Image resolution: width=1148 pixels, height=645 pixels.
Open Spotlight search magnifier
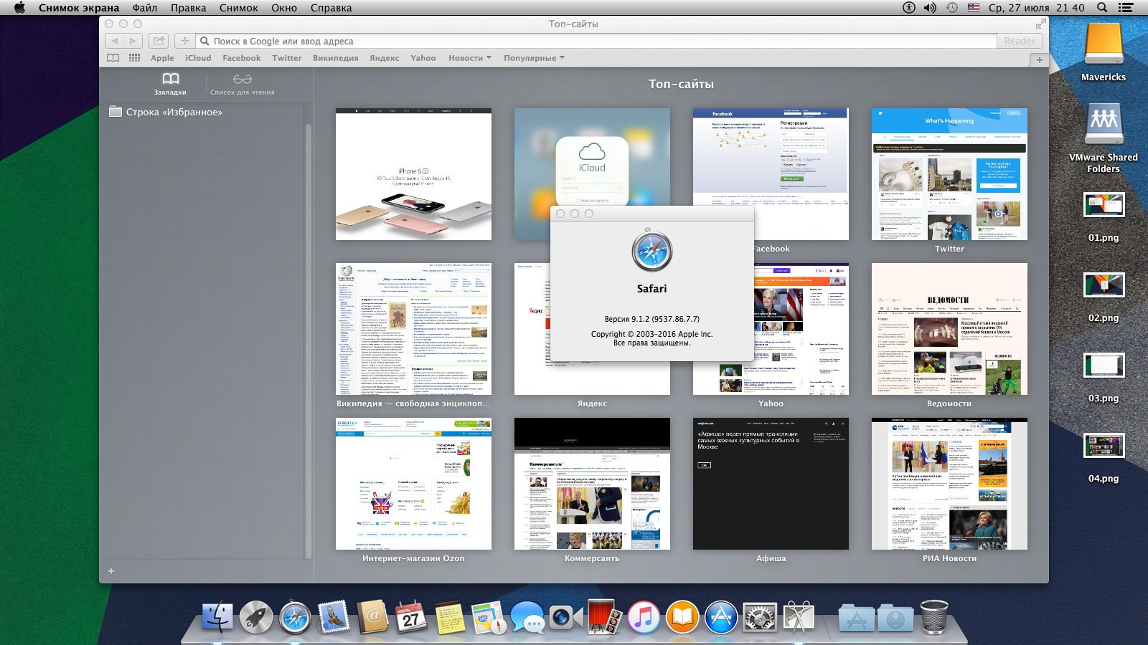pos(1102,8)
